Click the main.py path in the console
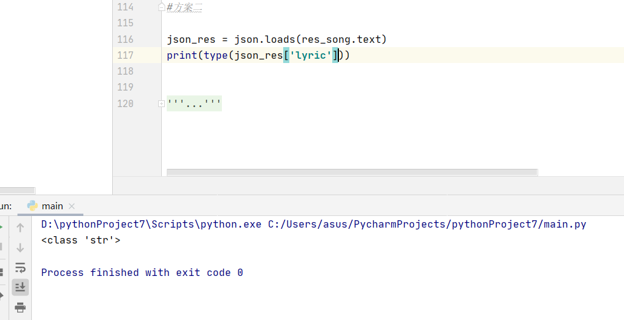This screenshot has height=320, width=624. pyautogui.click(x=427, y=225)
